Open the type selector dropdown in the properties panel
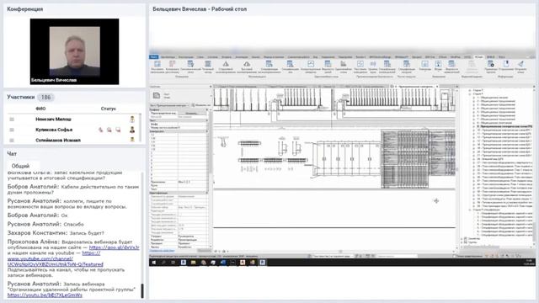Viewport: 539px width, 303px height. pyautogui.click(x=169, y=105)
